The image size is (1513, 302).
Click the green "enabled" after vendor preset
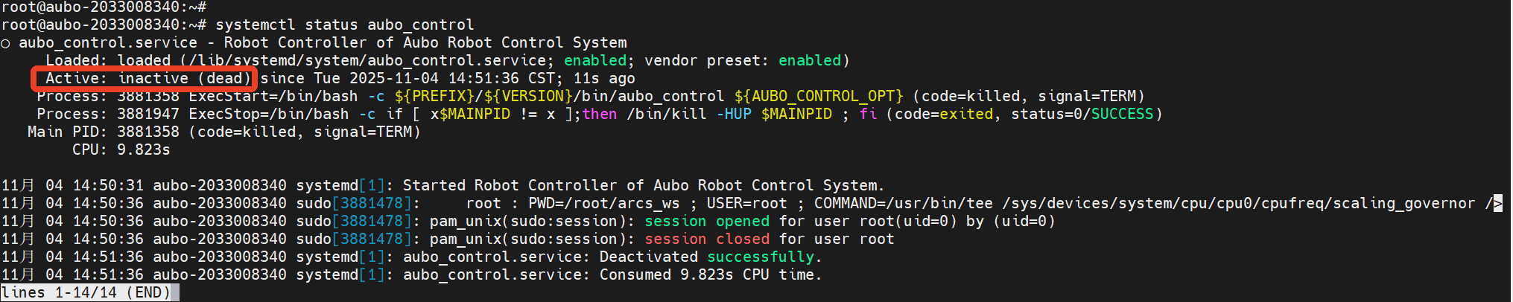tap(809, 60)
